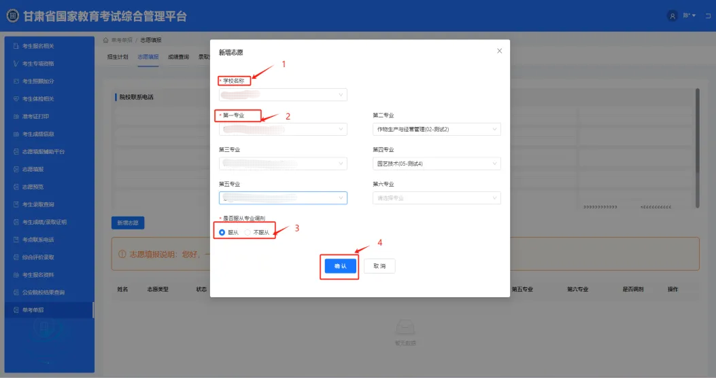This screenshot has height=378, width=716.
Task: Click the 考生专项资格 sidebar icon
Action: coord(16,64)
